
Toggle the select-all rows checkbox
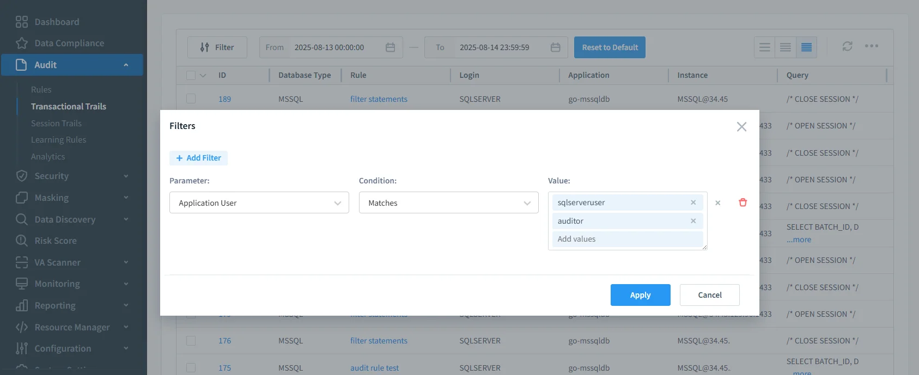tap(191, 75)
